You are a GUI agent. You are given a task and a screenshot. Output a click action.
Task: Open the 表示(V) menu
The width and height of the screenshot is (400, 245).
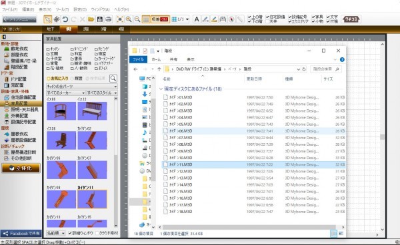(x=45, y=9)
